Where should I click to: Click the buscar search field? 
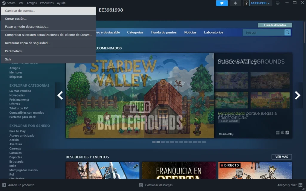(x=263, y=32)
